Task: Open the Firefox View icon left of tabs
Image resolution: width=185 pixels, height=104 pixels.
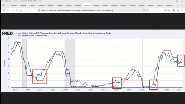Action: pos(3,5)
